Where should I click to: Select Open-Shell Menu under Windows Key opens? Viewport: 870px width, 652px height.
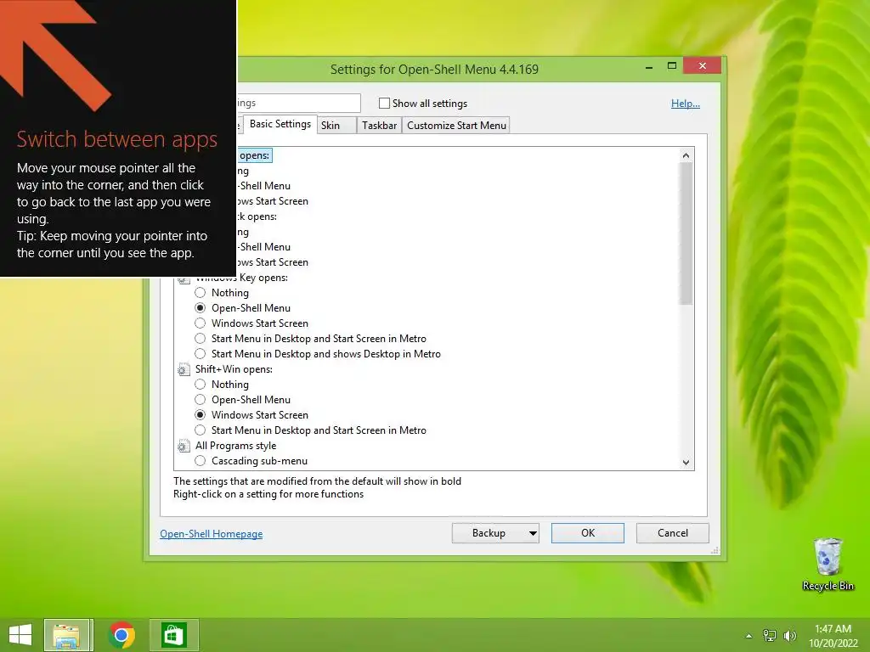(201, 307)
